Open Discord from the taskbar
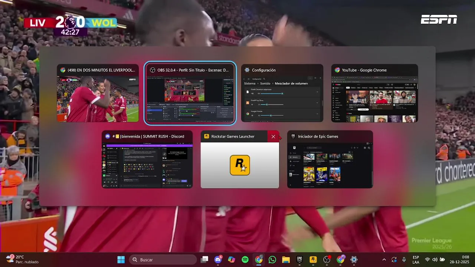This screenshot has height=267, width=475. click(x=218, y=260)
